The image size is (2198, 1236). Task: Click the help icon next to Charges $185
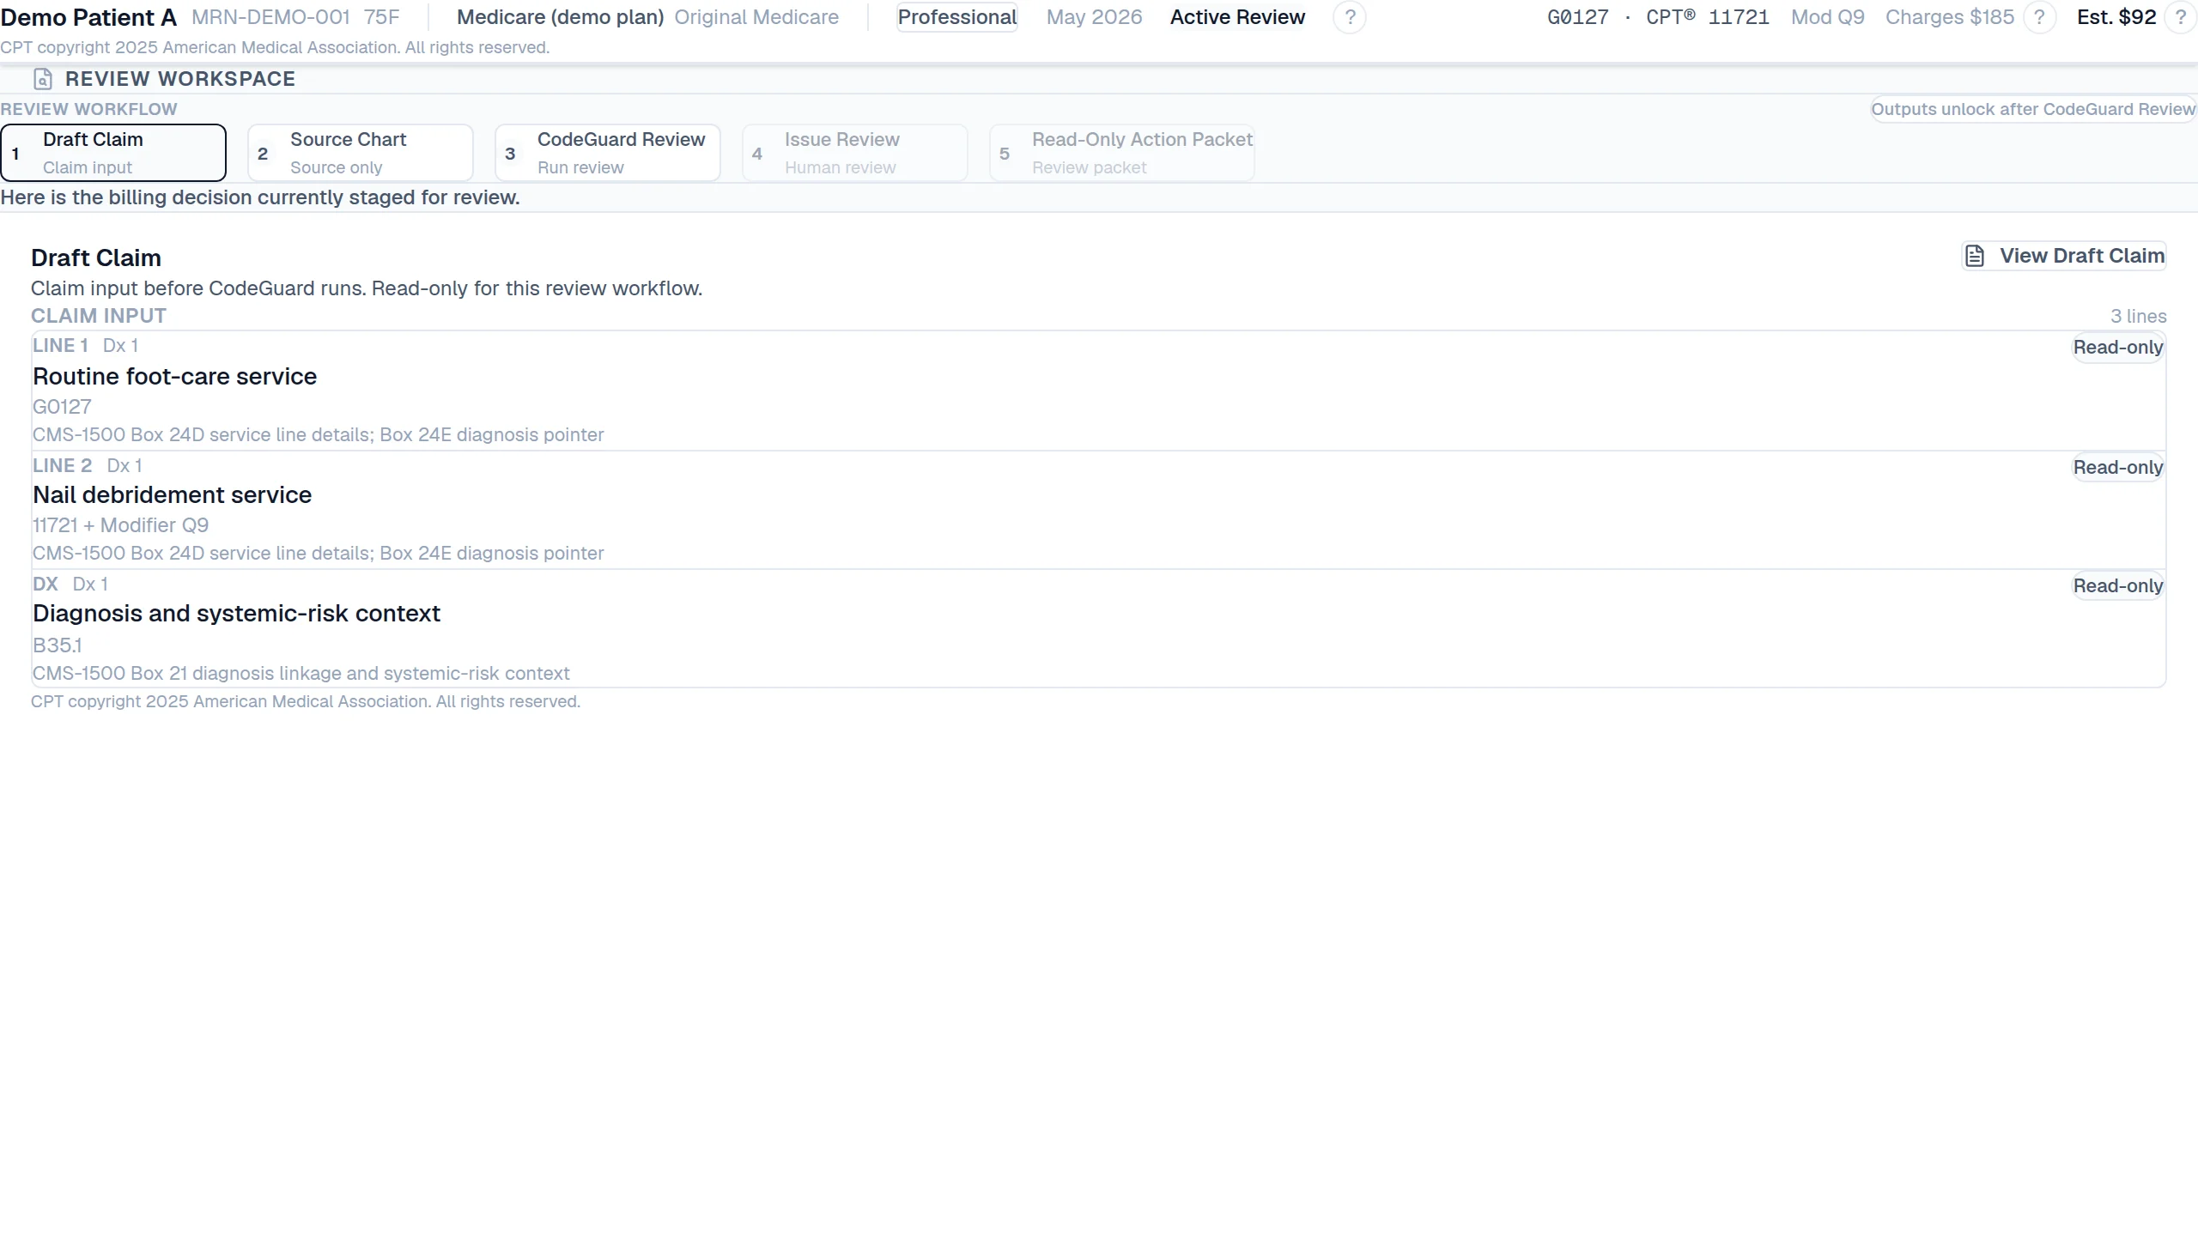pos(2039,17)
